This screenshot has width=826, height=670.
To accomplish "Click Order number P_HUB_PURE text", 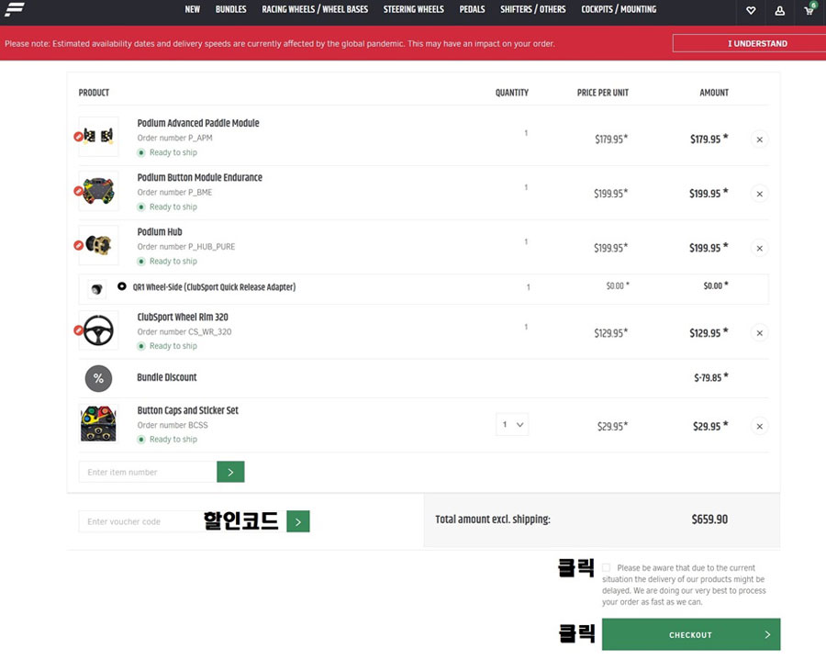I will (x=186, y=247).
